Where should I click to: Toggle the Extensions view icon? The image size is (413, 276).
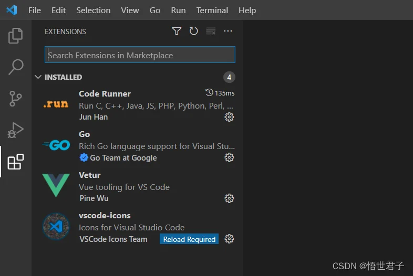coord(16,162)
